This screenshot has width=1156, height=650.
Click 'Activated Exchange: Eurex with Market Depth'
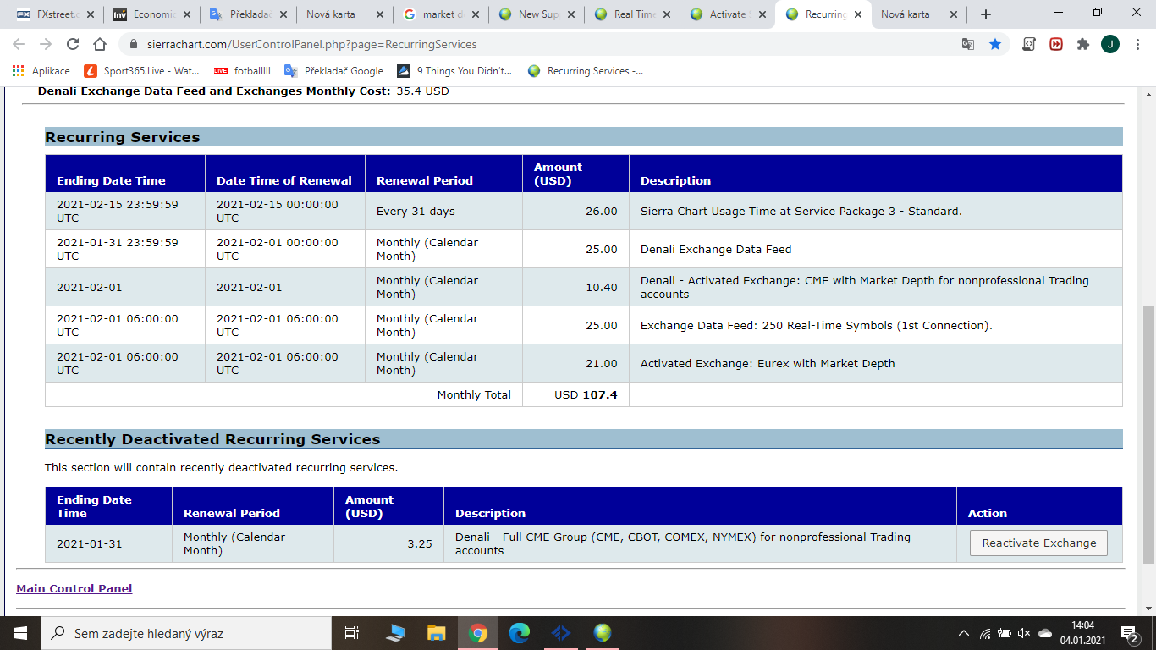pyautogui.click(x=768, y=364)
